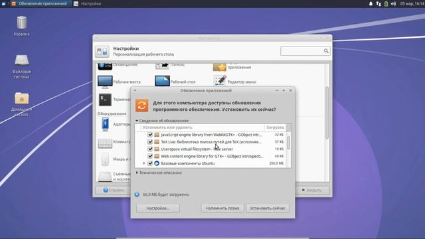Click the Ubuntu base components icon
The image size is (425, 239).
[x=157, y=163]
